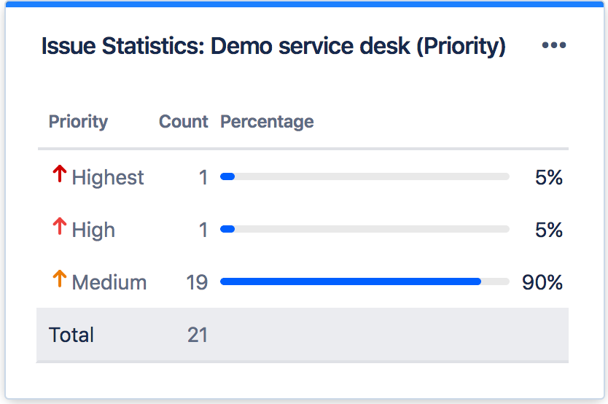608x404 pixels.
Task: Click the 90% label in Medium row
Action: coord(542,282)
